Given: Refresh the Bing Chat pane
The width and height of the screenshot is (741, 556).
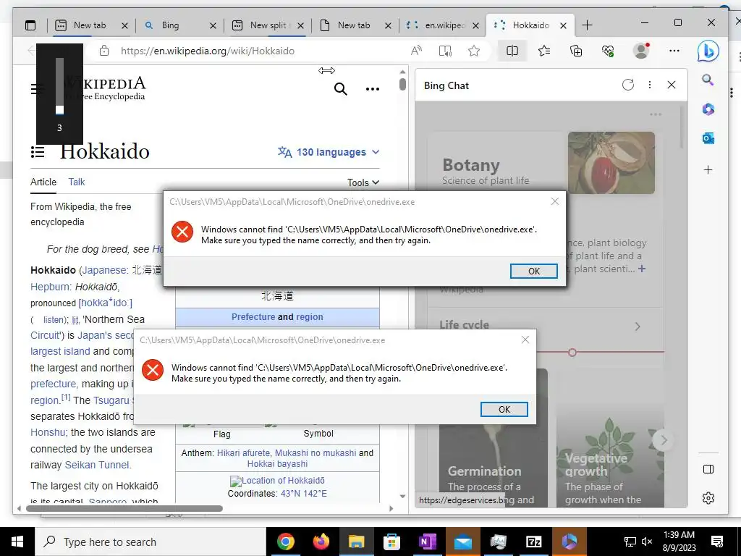Looking at the screenshot, I should pos(628,85).
